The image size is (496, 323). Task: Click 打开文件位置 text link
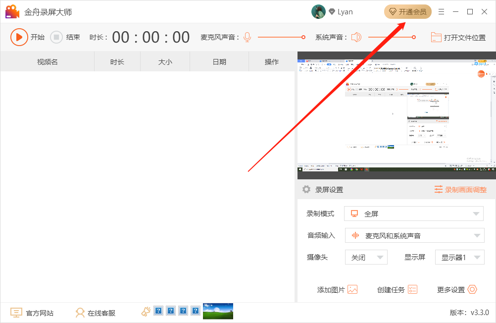point(465,37)
